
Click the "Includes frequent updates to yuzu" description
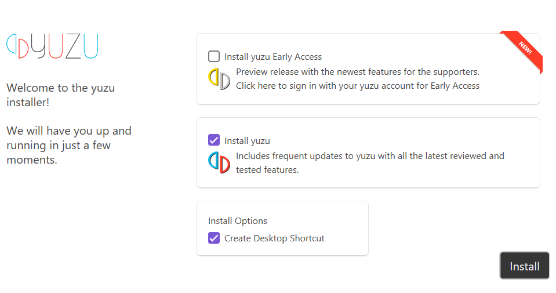tap(370, 156)
